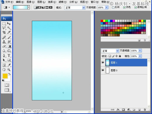Viewport: 152px width, 114px height.
Task: Click the gradient preview bar
Action: point(20,7)
